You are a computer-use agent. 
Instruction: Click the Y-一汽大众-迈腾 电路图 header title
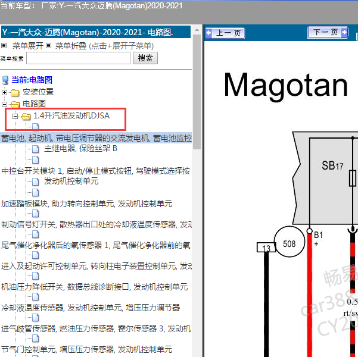click(96, 32)
